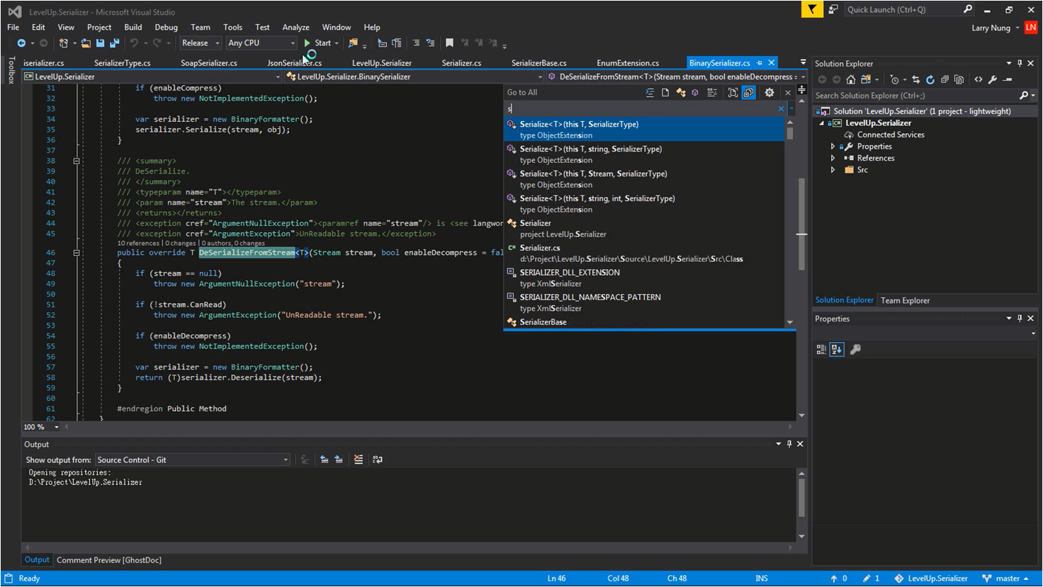Click the Save All icon
The image size is (1043, 587).
tap(114, 43)
